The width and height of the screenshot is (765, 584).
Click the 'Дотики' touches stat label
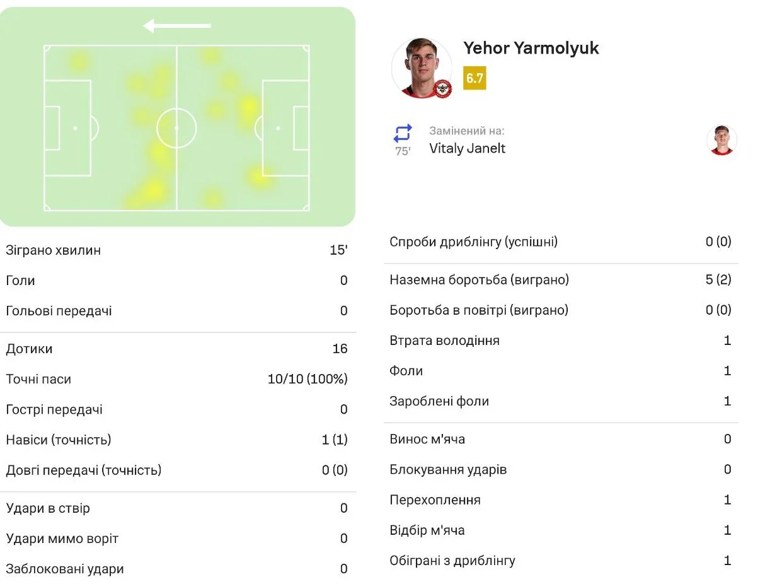tap(29, 349)
